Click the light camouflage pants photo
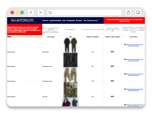 pyautogui.click(x=70, y=74)
